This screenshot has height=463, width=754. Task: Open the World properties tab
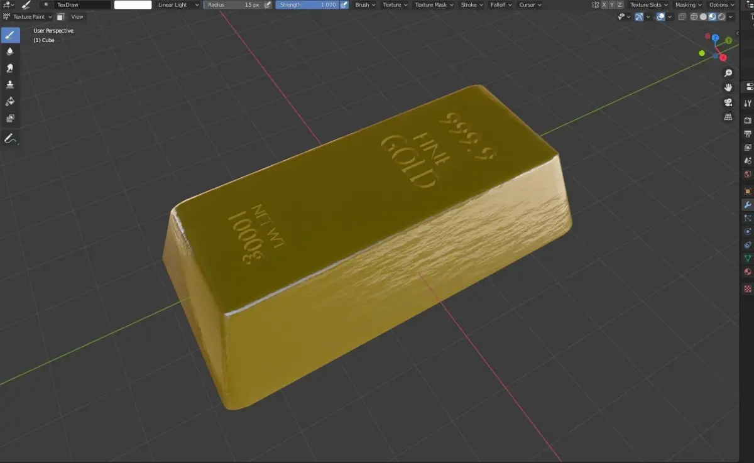[x=748, y=175]
